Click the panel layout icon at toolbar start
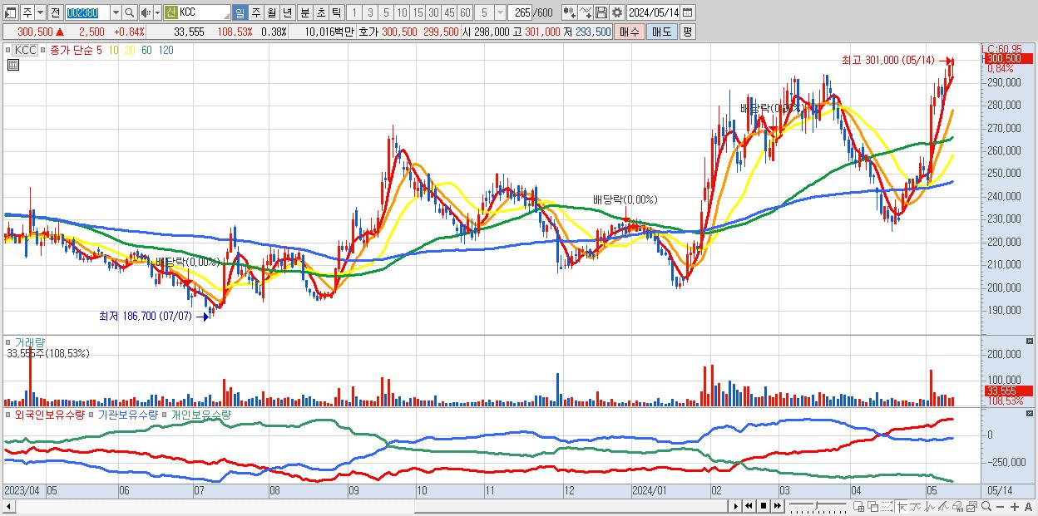The width and height of the screenshot is (1038, 516). tap(10, 12)
